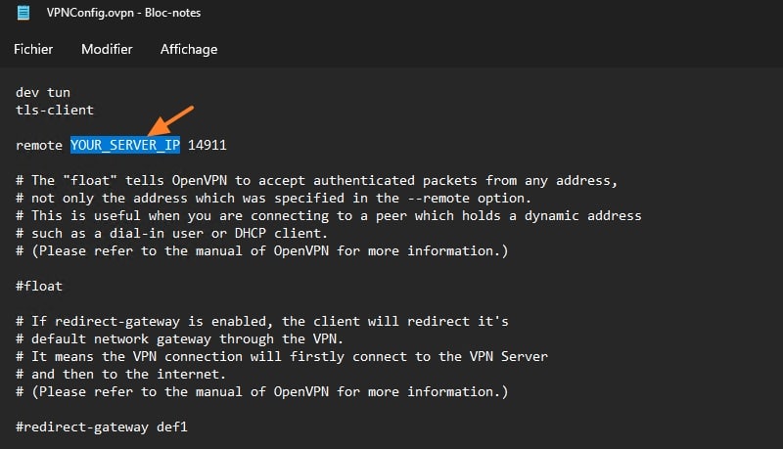783x449 pixels.
Task: Click on the "dev tun" line
Action: (x=43, y=92)
